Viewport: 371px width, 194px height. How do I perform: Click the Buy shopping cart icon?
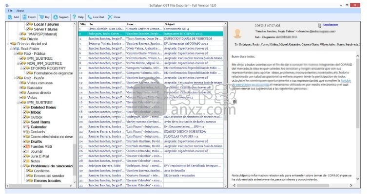41,17
